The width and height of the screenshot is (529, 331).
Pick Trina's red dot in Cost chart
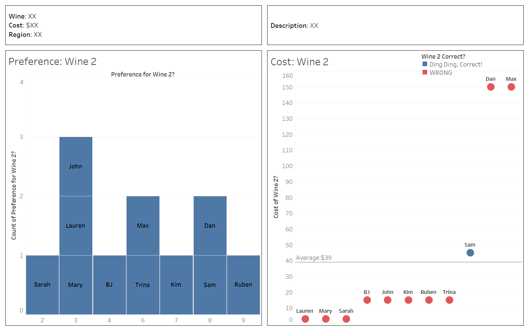(449, 300)
